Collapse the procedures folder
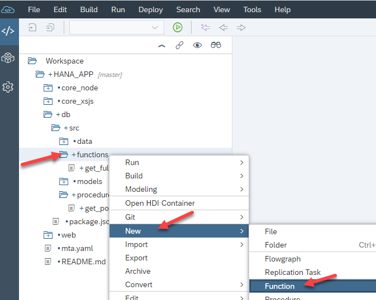376x300 pixels. click(x=64, y=195)
